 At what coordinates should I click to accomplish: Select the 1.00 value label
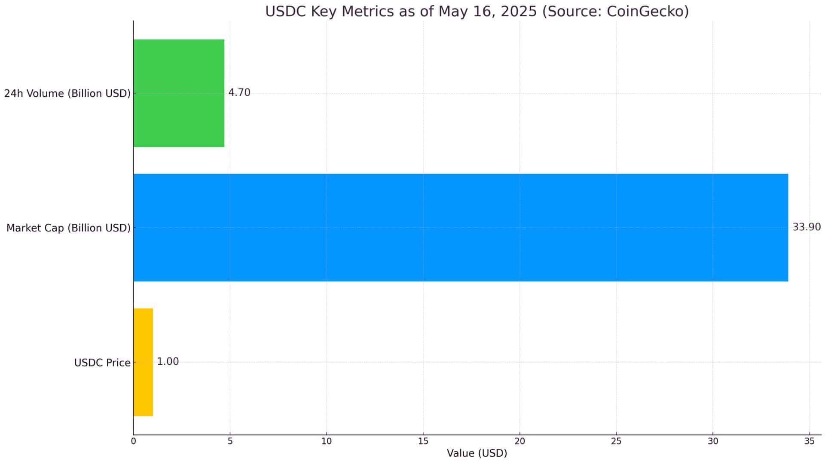tap(168, 362)
